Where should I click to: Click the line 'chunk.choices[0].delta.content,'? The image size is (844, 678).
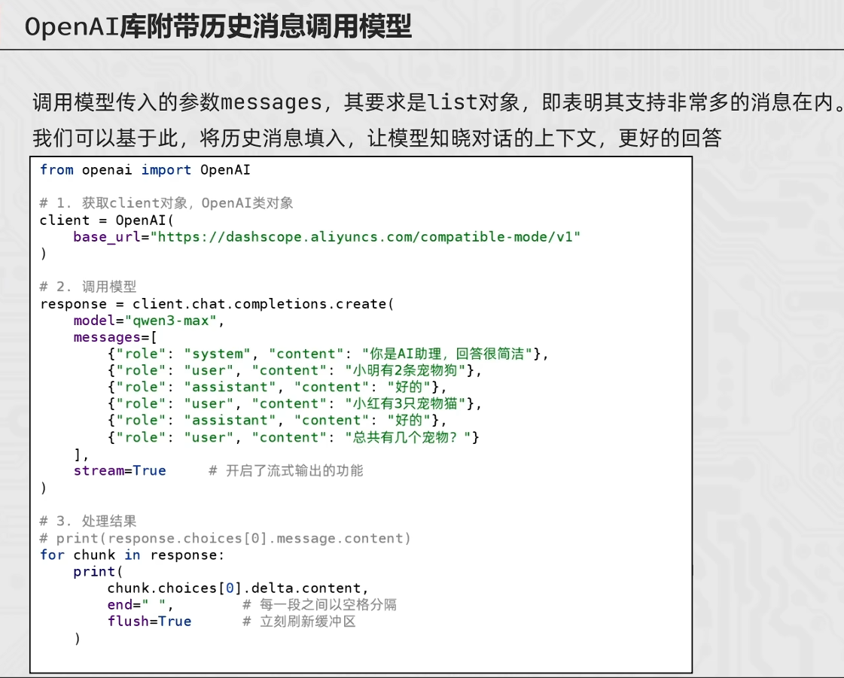tap(238, 588)
